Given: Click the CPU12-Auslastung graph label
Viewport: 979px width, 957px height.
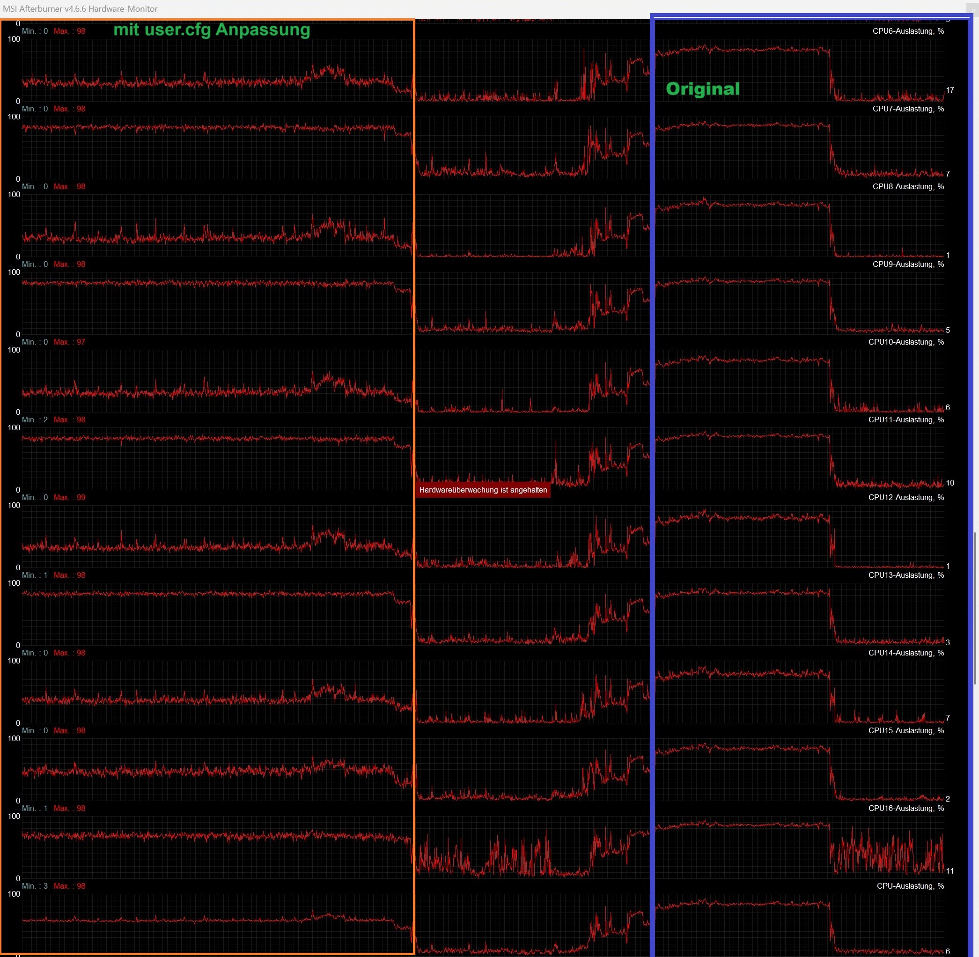Looking at the screenshot, I should 905,498.
